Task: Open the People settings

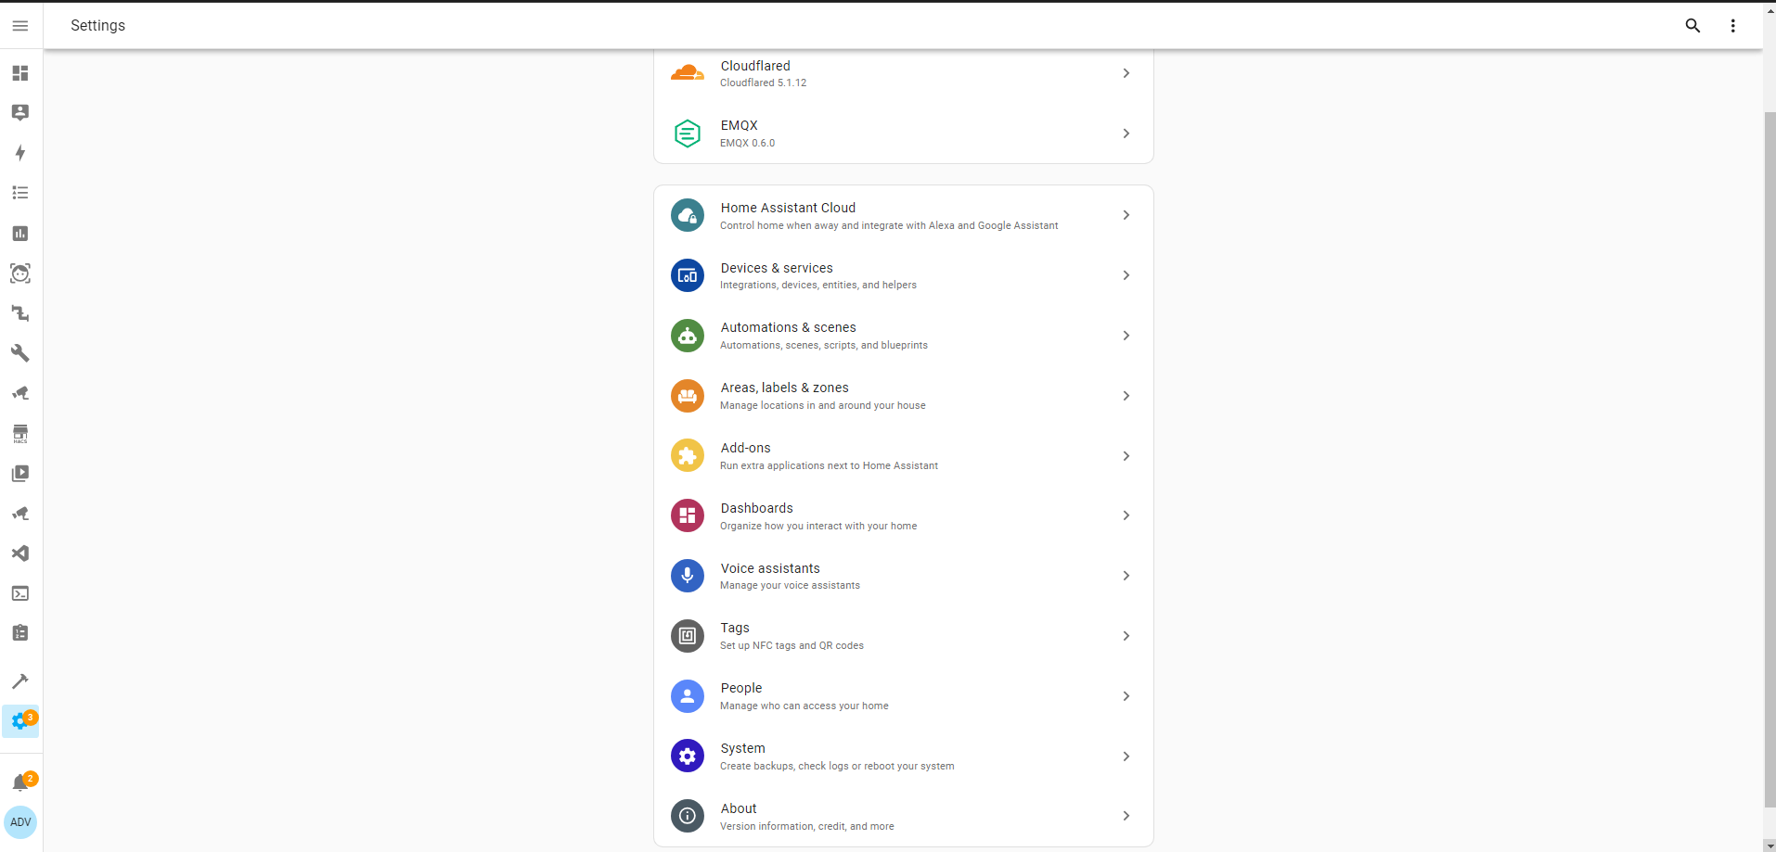Action: point(904,696)
